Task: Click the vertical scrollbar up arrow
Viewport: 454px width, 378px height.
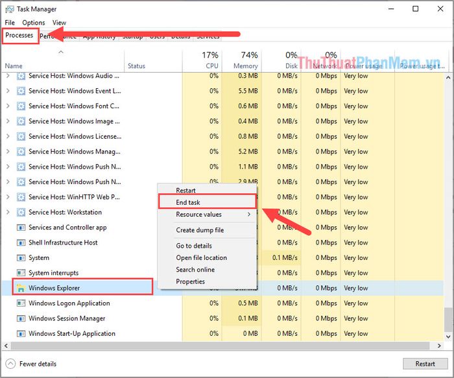Action: (448, 78)
